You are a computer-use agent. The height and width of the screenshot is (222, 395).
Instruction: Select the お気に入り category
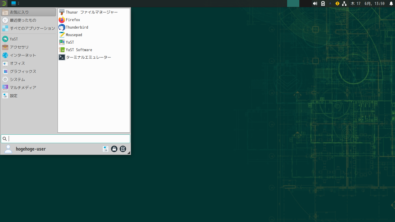click(x=28, y=12)
